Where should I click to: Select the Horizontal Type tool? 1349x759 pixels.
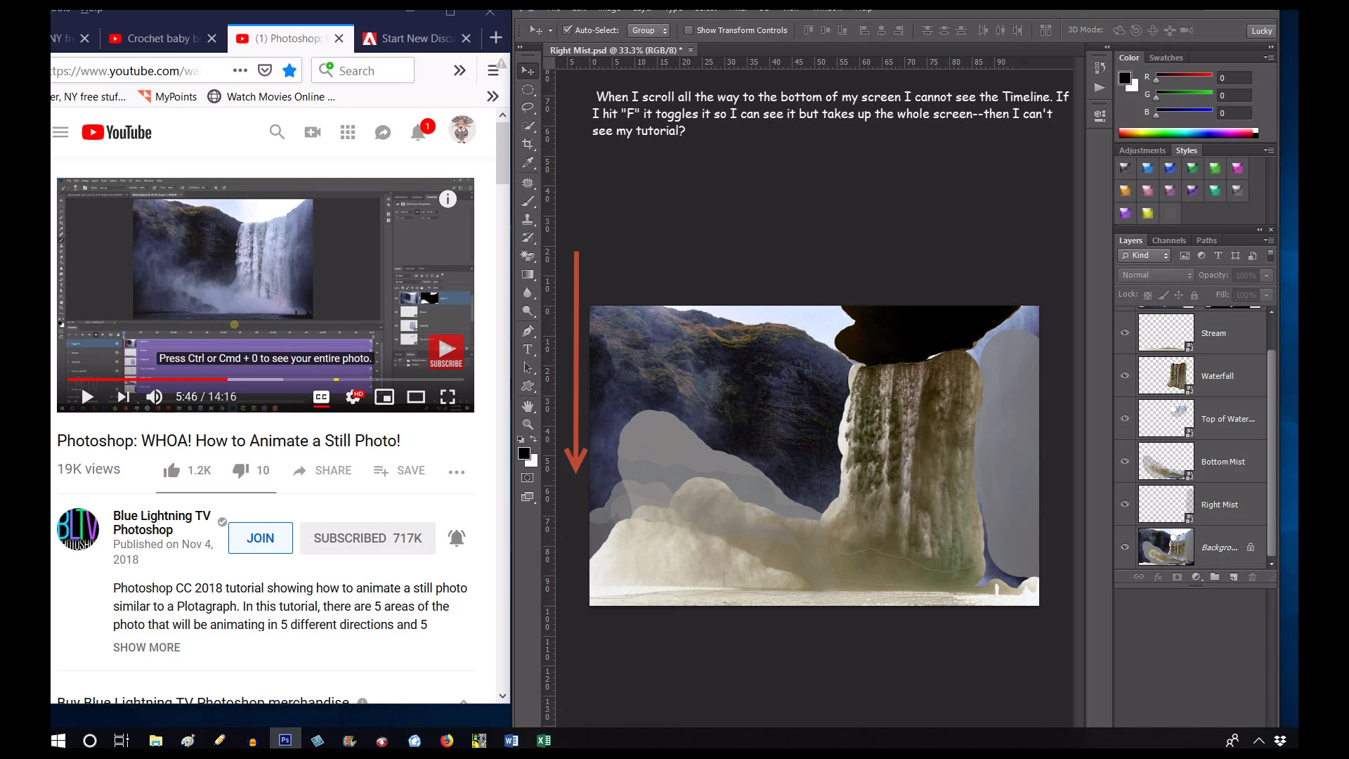coord(528,349)
